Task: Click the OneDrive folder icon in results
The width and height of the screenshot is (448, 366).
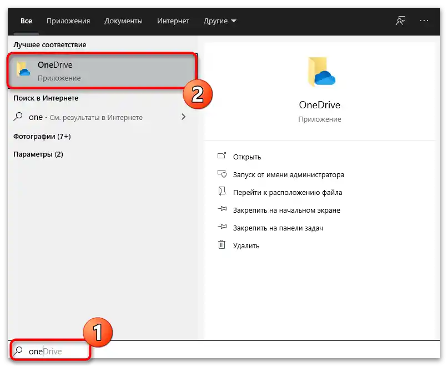Action: coord(23,69)
